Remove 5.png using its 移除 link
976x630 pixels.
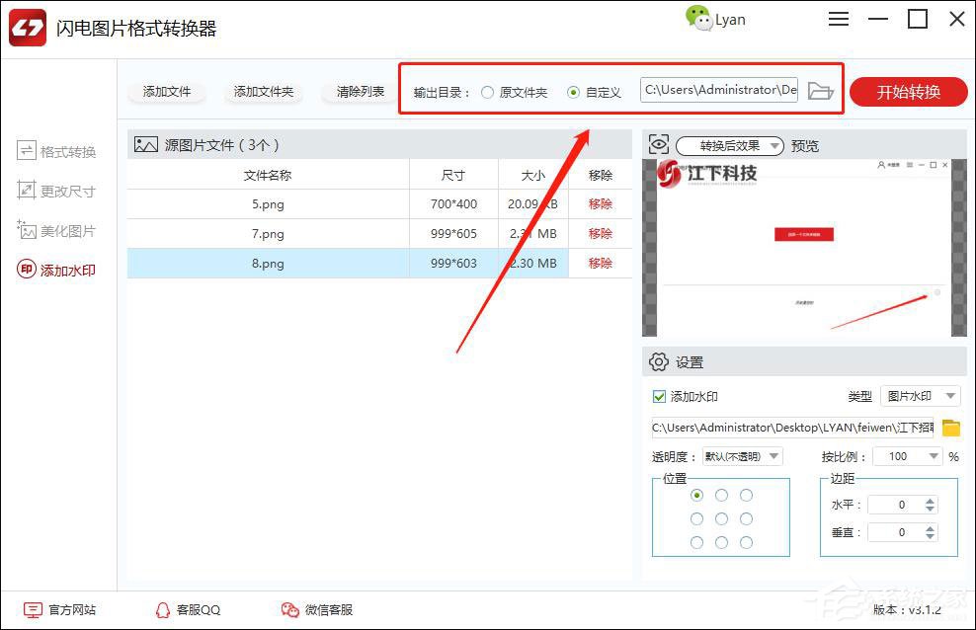pos(599,204)
